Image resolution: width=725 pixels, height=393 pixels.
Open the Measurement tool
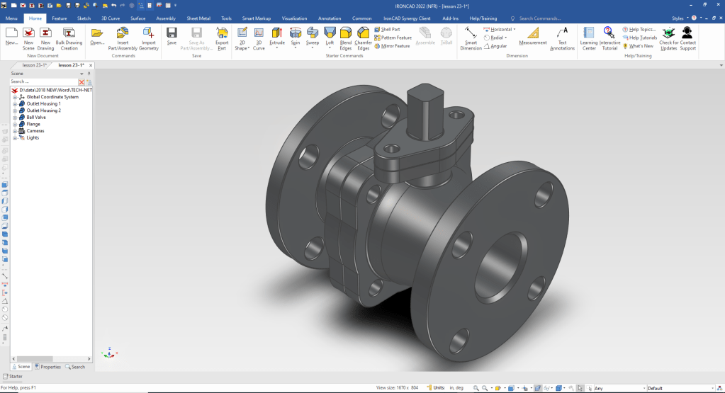tap(533, 33)
